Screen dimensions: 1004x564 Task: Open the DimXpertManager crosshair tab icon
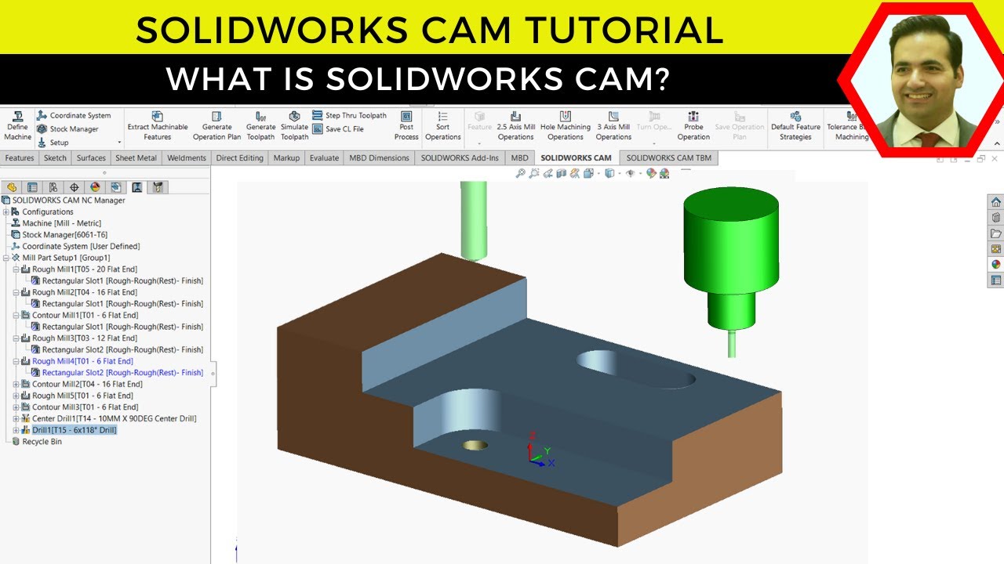click(x=75, y=187)
